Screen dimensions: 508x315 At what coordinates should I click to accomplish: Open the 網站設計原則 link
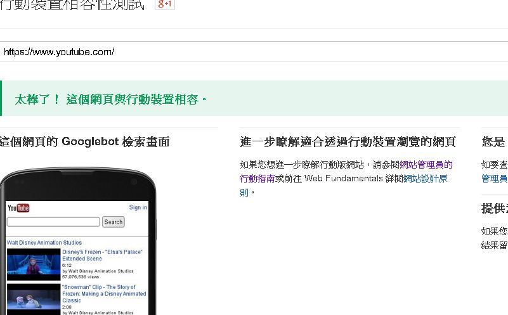[425, 179]
